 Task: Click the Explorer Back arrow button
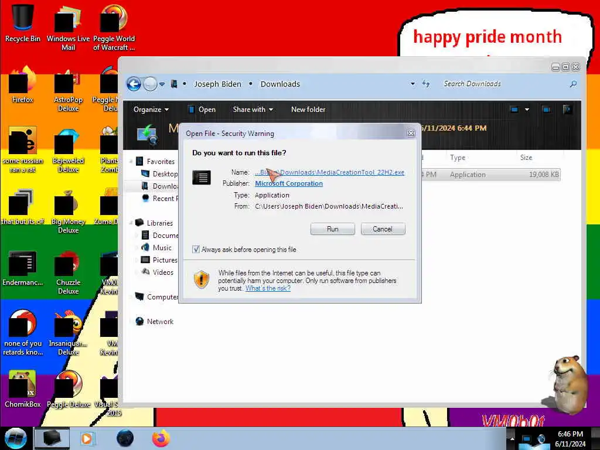[x=134, y=84]
